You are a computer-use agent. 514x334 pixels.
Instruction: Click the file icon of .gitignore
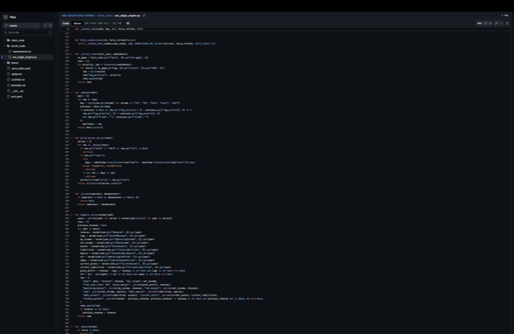(x=8, y=74)
